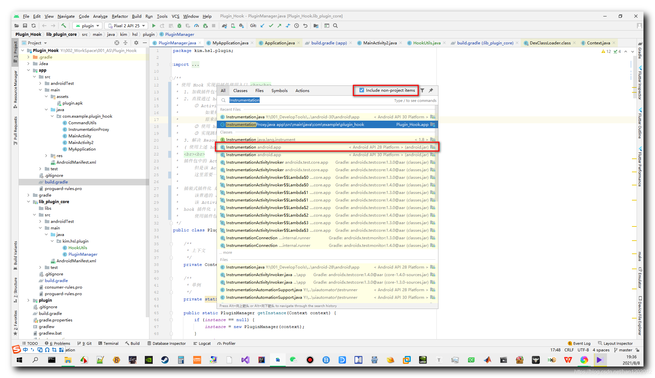Click the Run/Debug configuration dropdown
The height and width of the screenshot is (378, 655).
click(x=89, y=26)
